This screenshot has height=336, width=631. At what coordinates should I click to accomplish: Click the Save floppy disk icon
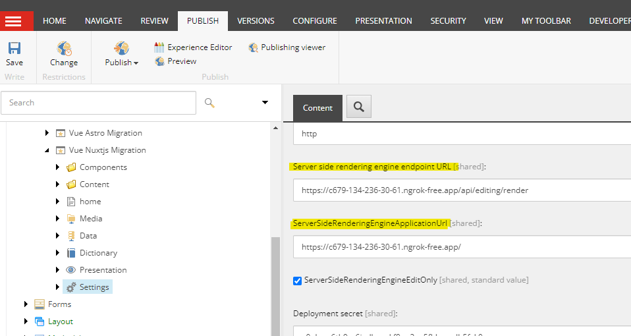[14, 48]
